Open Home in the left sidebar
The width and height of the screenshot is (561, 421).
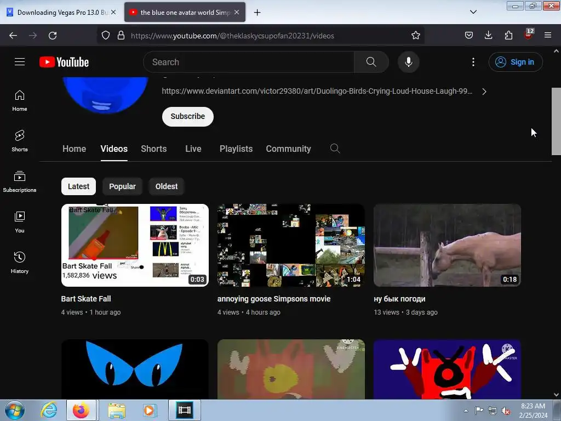click(x=20, y=101)
